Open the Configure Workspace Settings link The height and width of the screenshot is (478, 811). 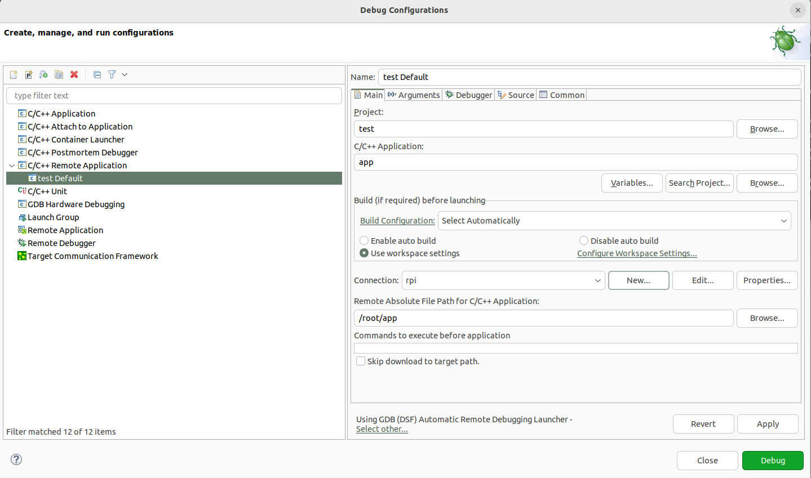pos(637,253)
